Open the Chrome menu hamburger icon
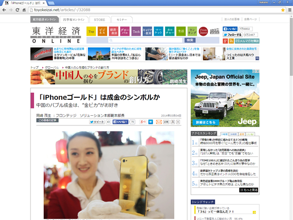The width and height of the screenshot is (293, 220). pyautogui.click(x=290, y=10)
